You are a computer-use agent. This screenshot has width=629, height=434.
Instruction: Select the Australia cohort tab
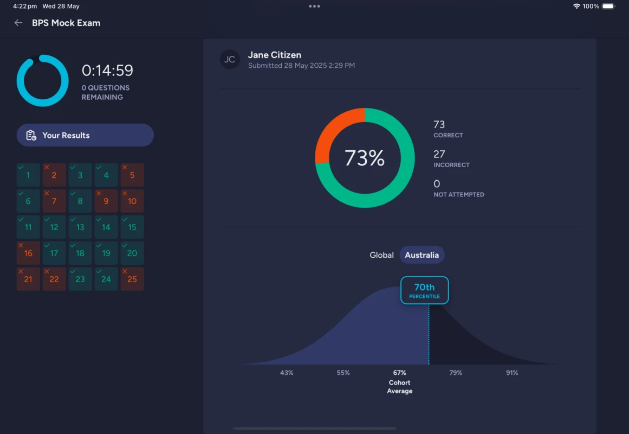click(422, 255)
